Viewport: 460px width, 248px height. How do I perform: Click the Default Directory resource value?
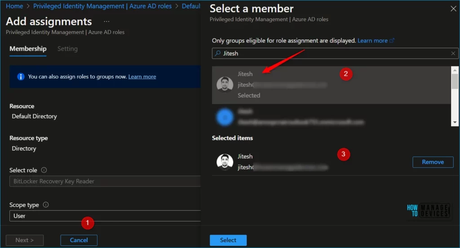[x=34, y=116]
